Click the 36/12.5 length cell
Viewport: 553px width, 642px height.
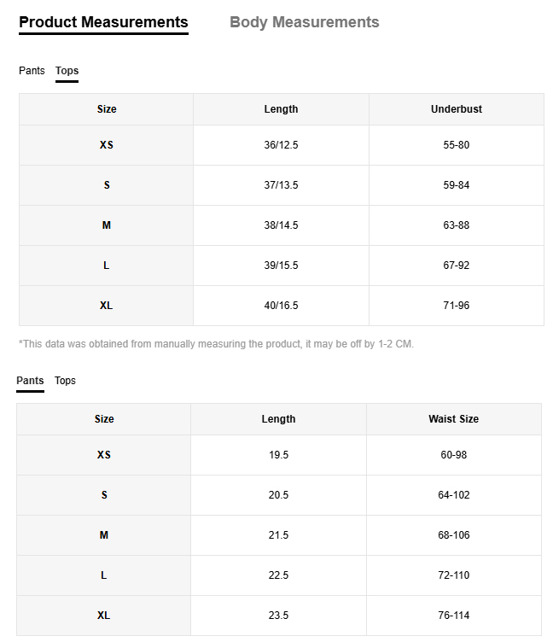pyautogui.click(x=281, y=145)
